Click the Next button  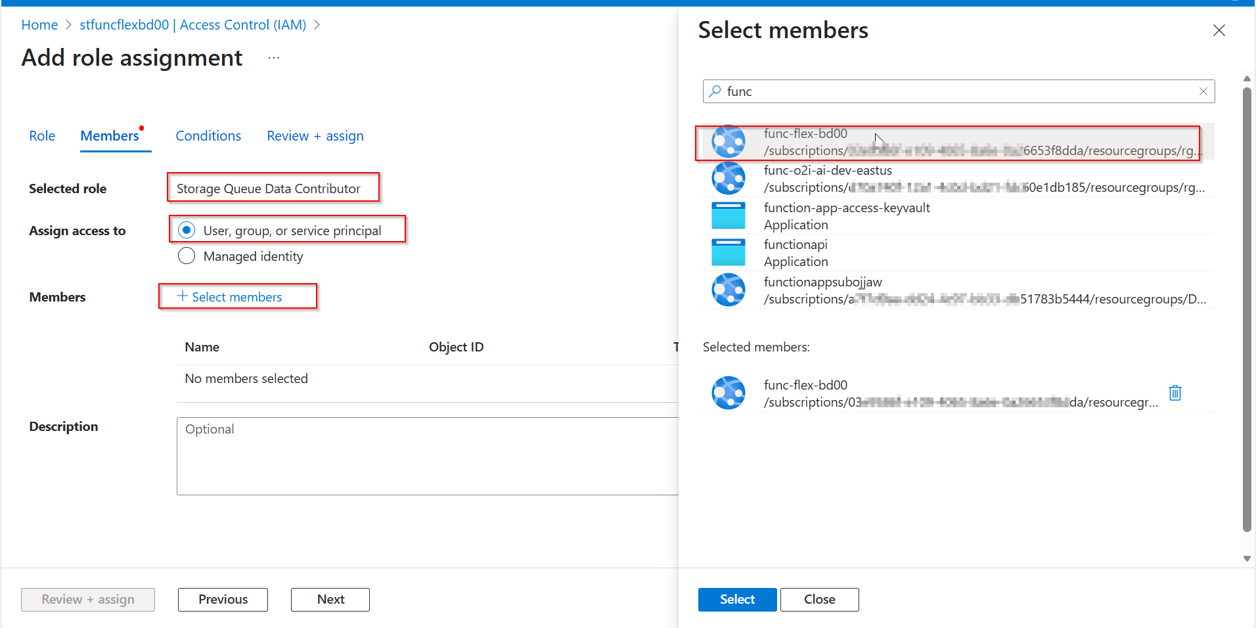[x=330, y=599]
